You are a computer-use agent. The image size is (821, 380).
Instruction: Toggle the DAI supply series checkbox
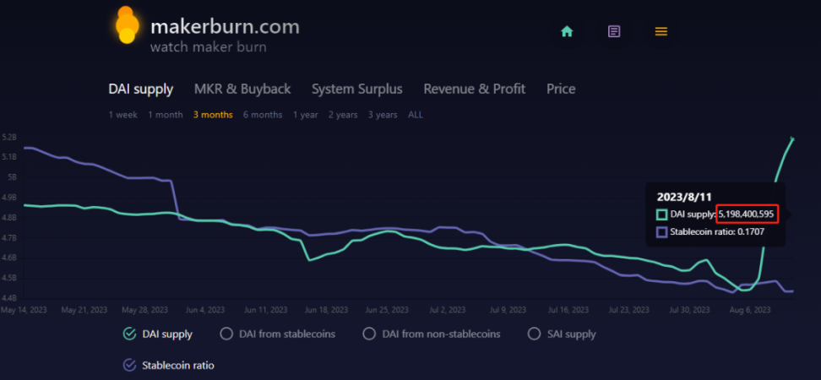click(x=129, y=334)
